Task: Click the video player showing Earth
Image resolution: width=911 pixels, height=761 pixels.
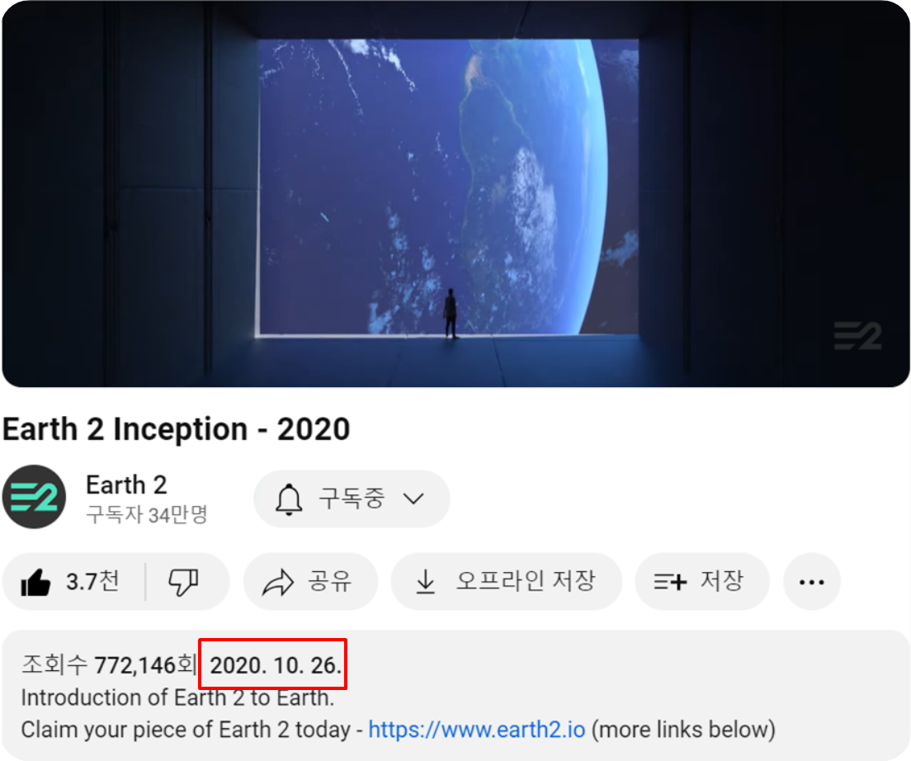Action: 455,194
